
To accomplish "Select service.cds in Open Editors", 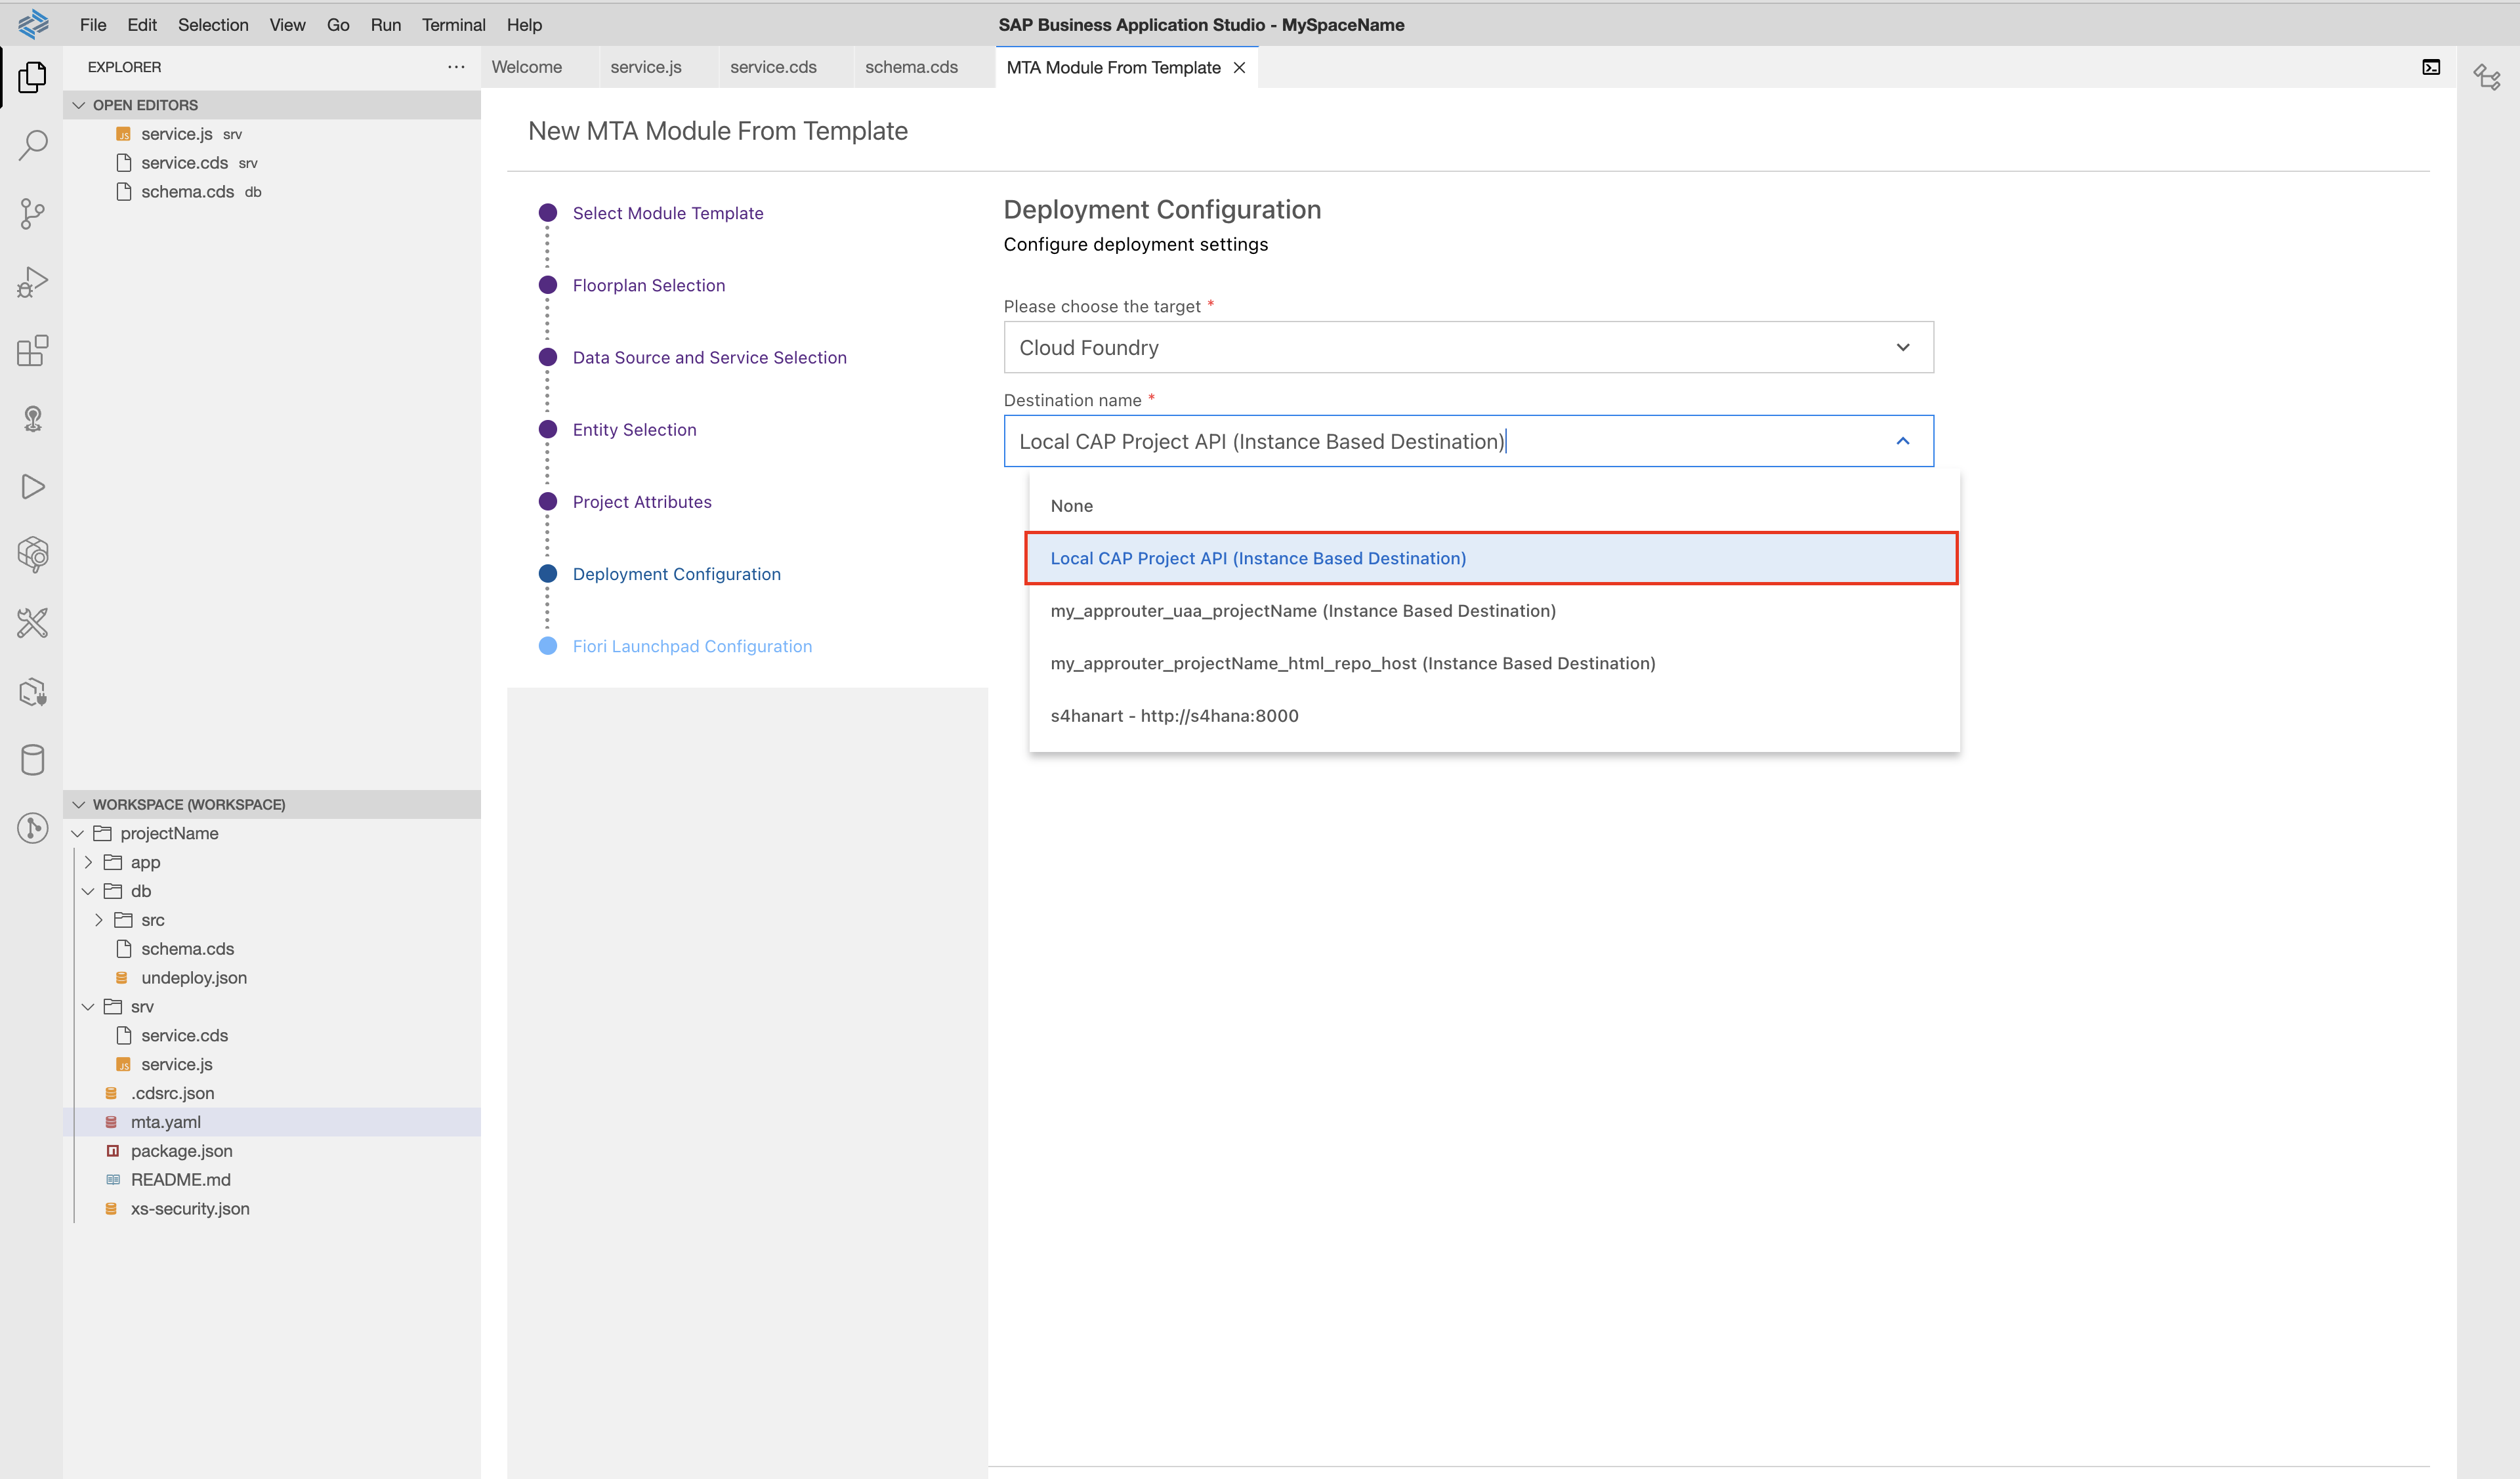I will point(272,163).
